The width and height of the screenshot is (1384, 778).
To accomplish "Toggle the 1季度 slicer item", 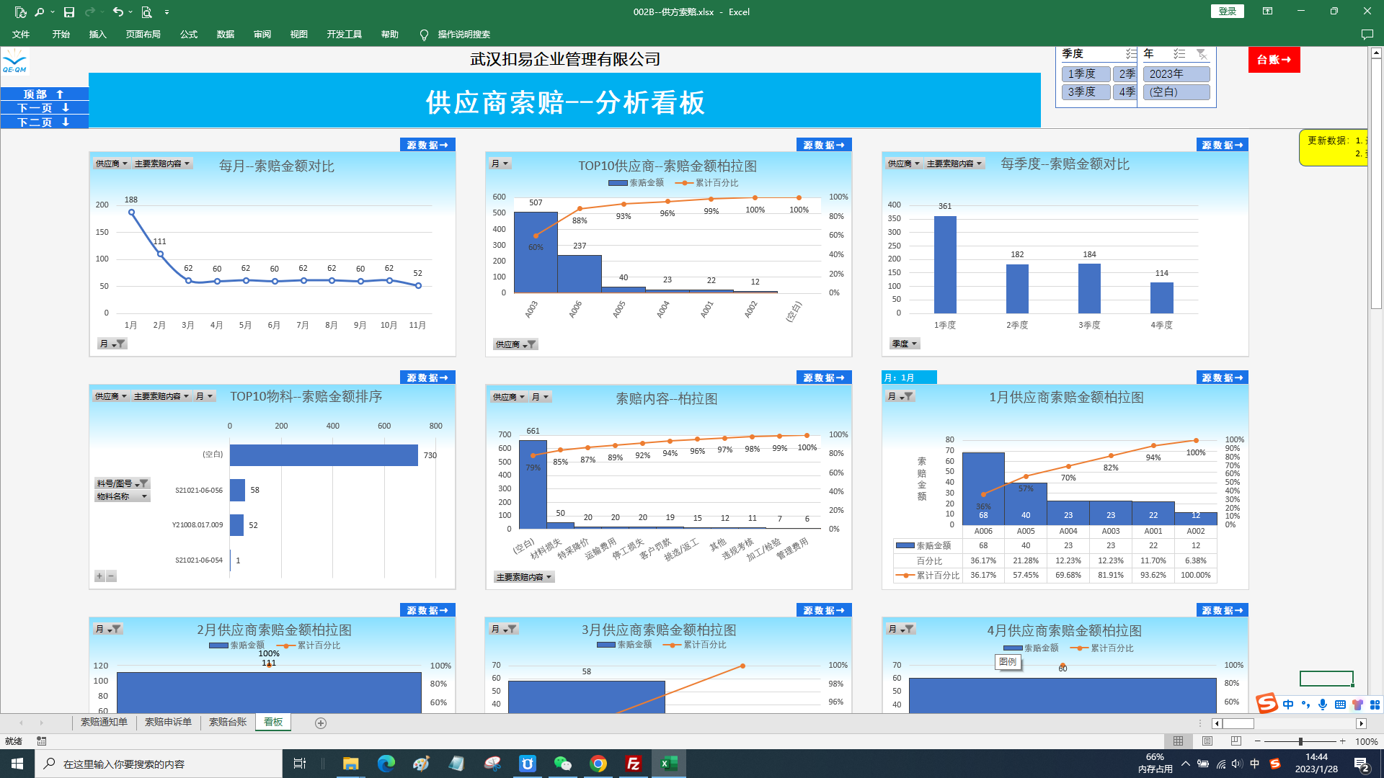I will tap(1086, 74).
